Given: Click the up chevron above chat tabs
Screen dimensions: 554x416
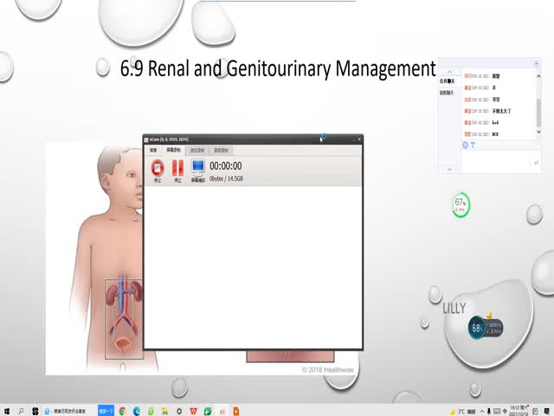Looking at the screenshot, I should [x=449, y=72].
